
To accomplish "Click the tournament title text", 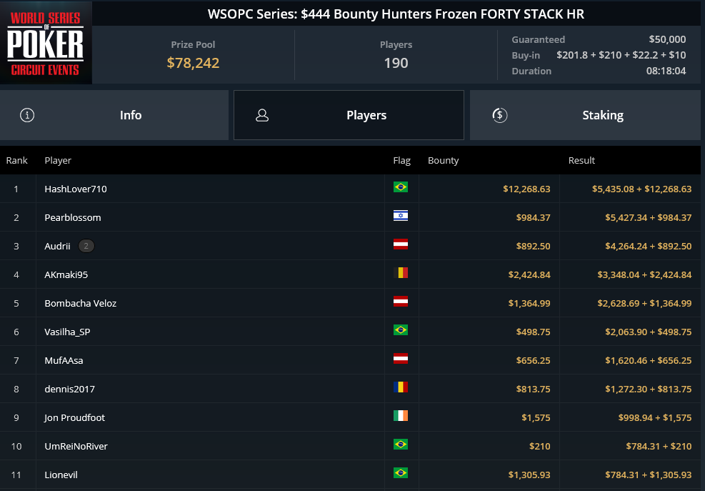I will (x=396, y=14).
